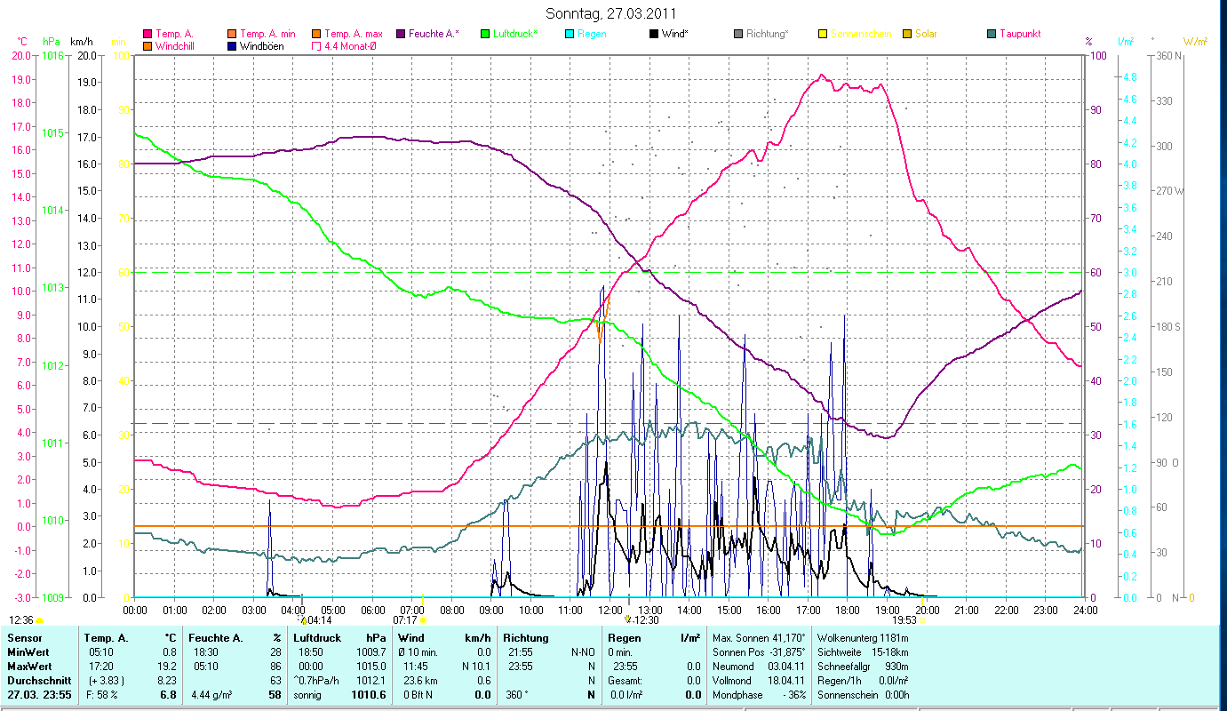Click the Taupunkt legend label

[x=1019, y=34]
